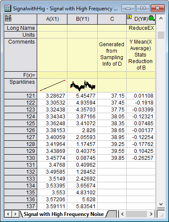Select row header 126
The width and height of the screenshot is (169, 222).
pyautogui.click(x=21, y=130)
